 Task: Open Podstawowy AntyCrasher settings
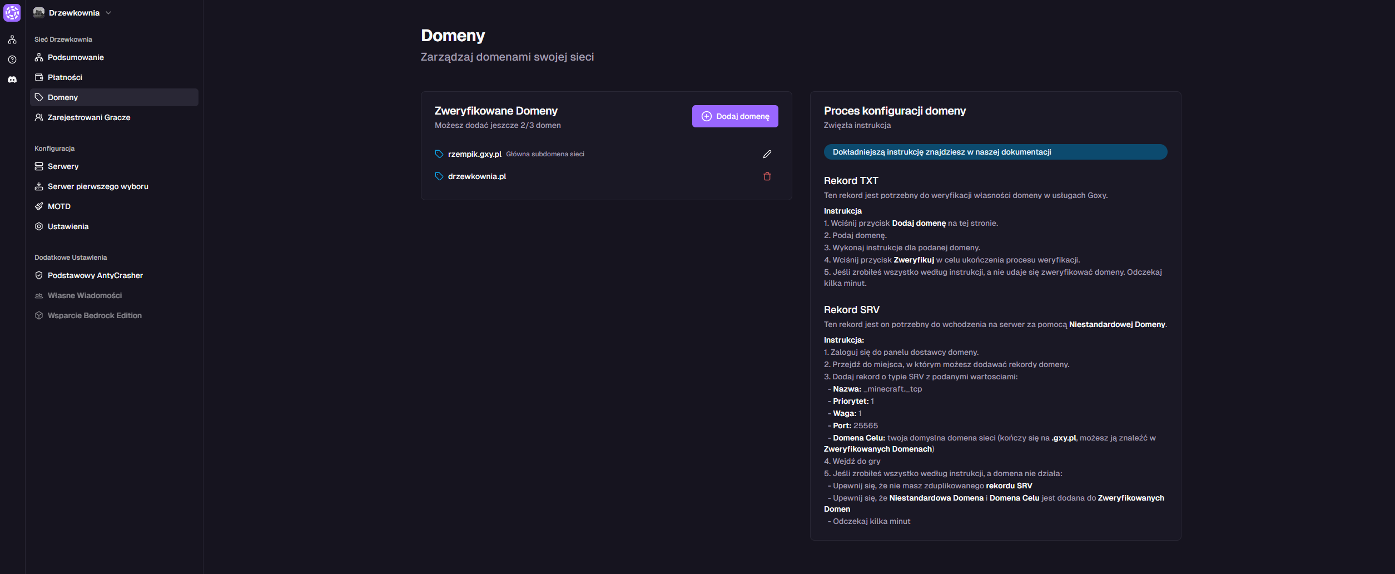(95, 275)
